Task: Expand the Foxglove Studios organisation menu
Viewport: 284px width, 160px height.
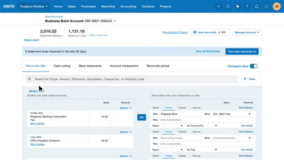Action: click(34, 6)
